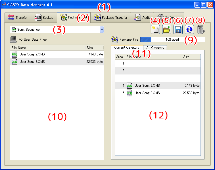This screenshot has width=215, height=170.
Task: Open the Preferences tab with gear icon
Action: [169, 17]
